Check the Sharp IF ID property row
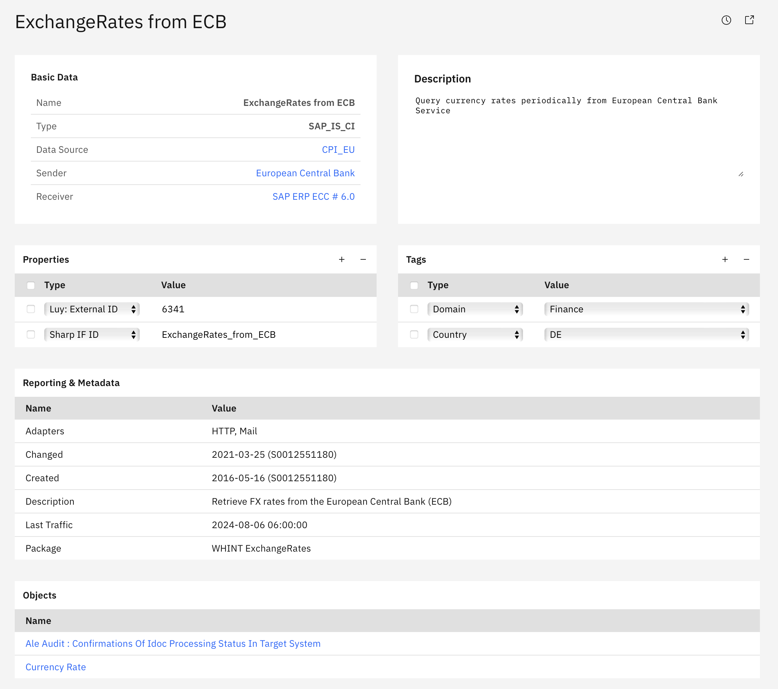Viewport: 778px width, 689px height. tap(31, 334)
